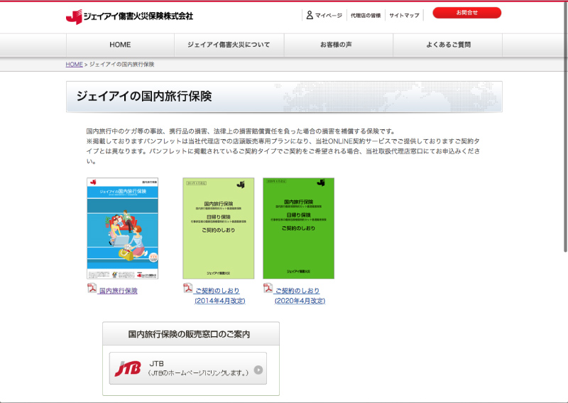Click the JTB logo in the sales banner

[128, 370]
